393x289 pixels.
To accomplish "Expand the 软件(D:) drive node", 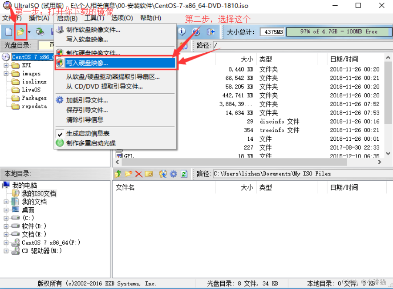I will (x=6, y=226).
